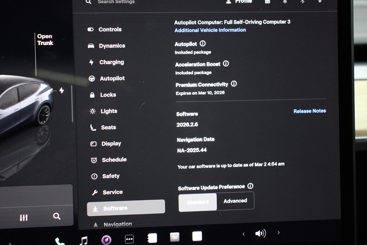Select the highlighted Software menu item
This screenshot has width=367, height=245.
pyautogui.click(x=126, y=208)
